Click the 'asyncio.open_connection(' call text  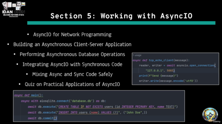coord(196,65)
